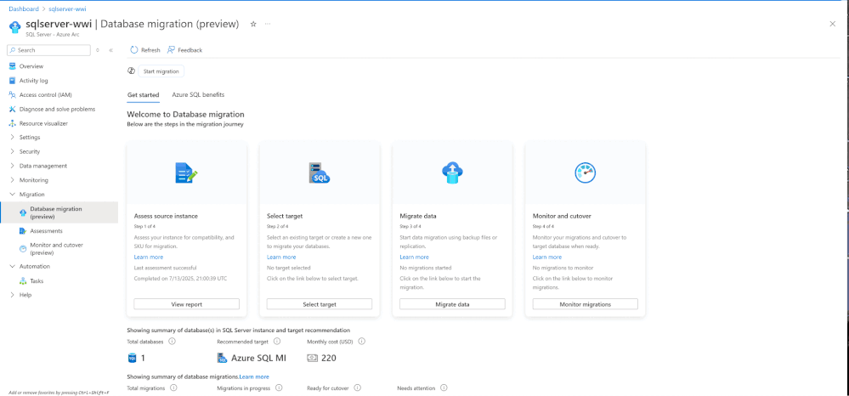Click the info icon next to Recommended target
Viewport: 849px width, 396px height.
pos(277,342)
